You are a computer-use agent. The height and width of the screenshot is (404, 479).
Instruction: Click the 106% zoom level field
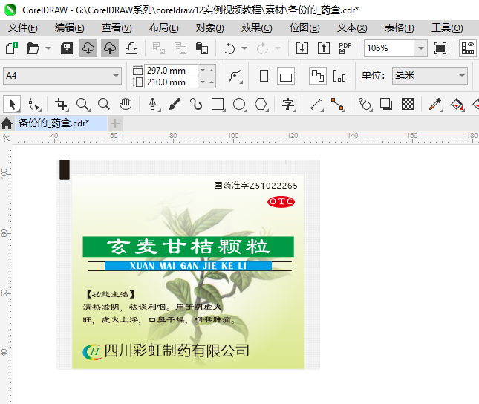pyautogui.click(x=389, y=48)
